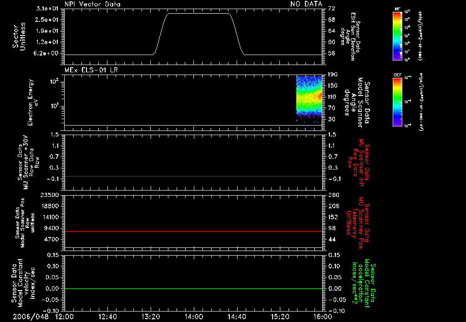Click the 'MU Scanner +30V Raw Data' axis title
The width and height of the screenshot is (466, 322).
point(29,162)
